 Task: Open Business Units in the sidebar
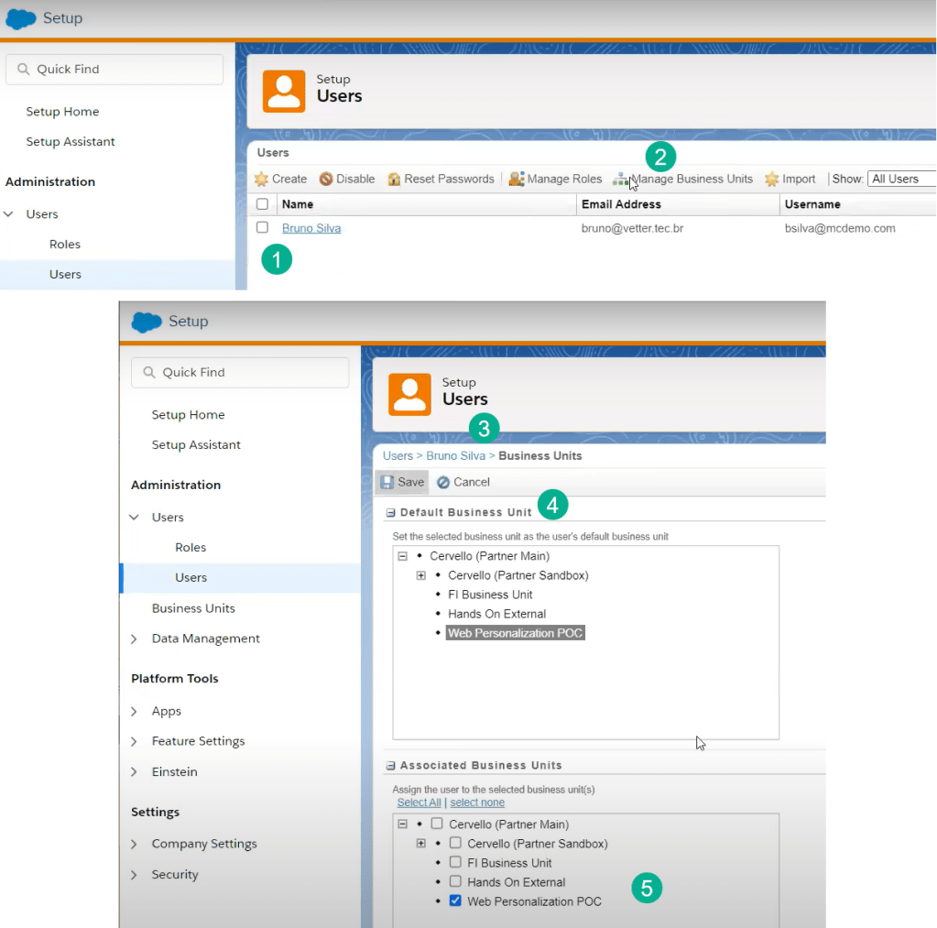pos(193,608)
